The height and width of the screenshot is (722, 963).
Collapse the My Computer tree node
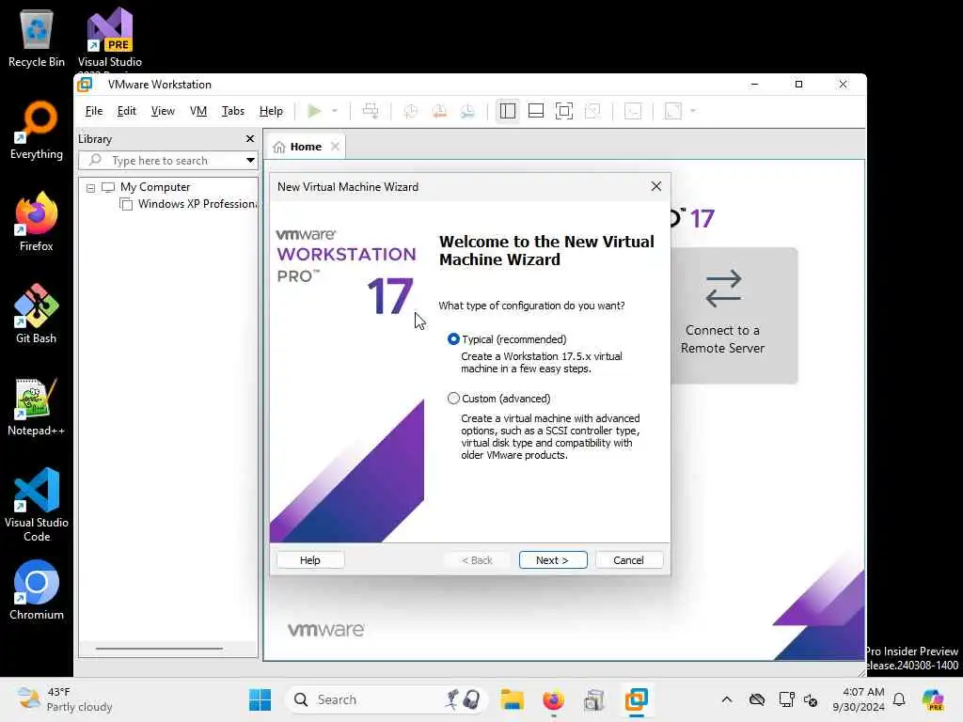[x=90, y=188]
